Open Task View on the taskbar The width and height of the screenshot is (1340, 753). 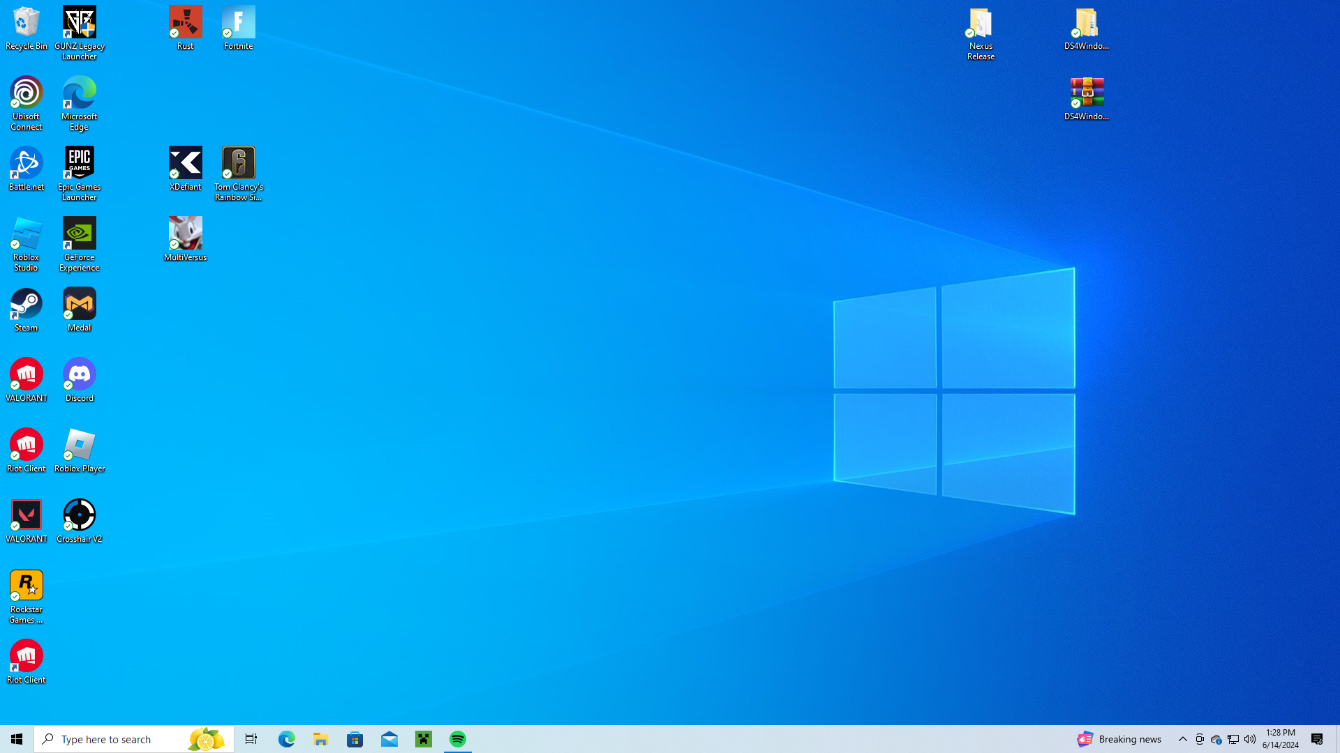(x=251, y=739)
